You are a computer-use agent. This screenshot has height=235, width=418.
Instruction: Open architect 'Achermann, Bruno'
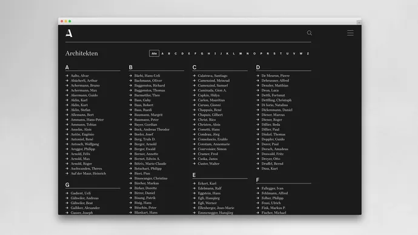(x=85, y=85)
